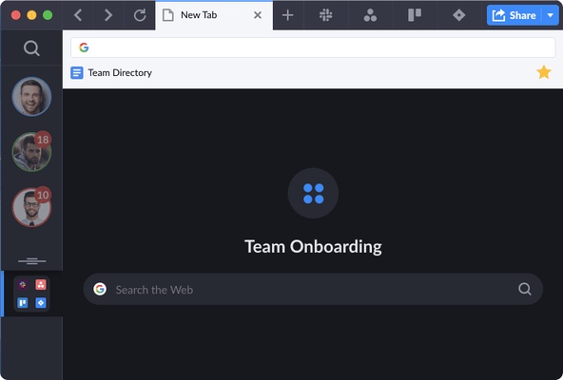Open sidebar search magnifier
This screenshot has width=563, height=380.
pos(31,47)
